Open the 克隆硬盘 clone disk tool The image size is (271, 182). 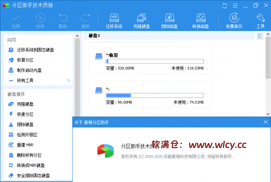click(142, 21)
